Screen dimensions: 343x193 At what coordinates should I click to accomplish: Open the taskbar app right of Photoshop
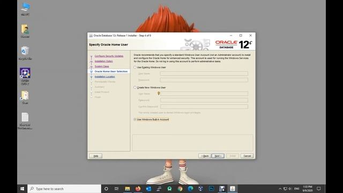(222, 189)
